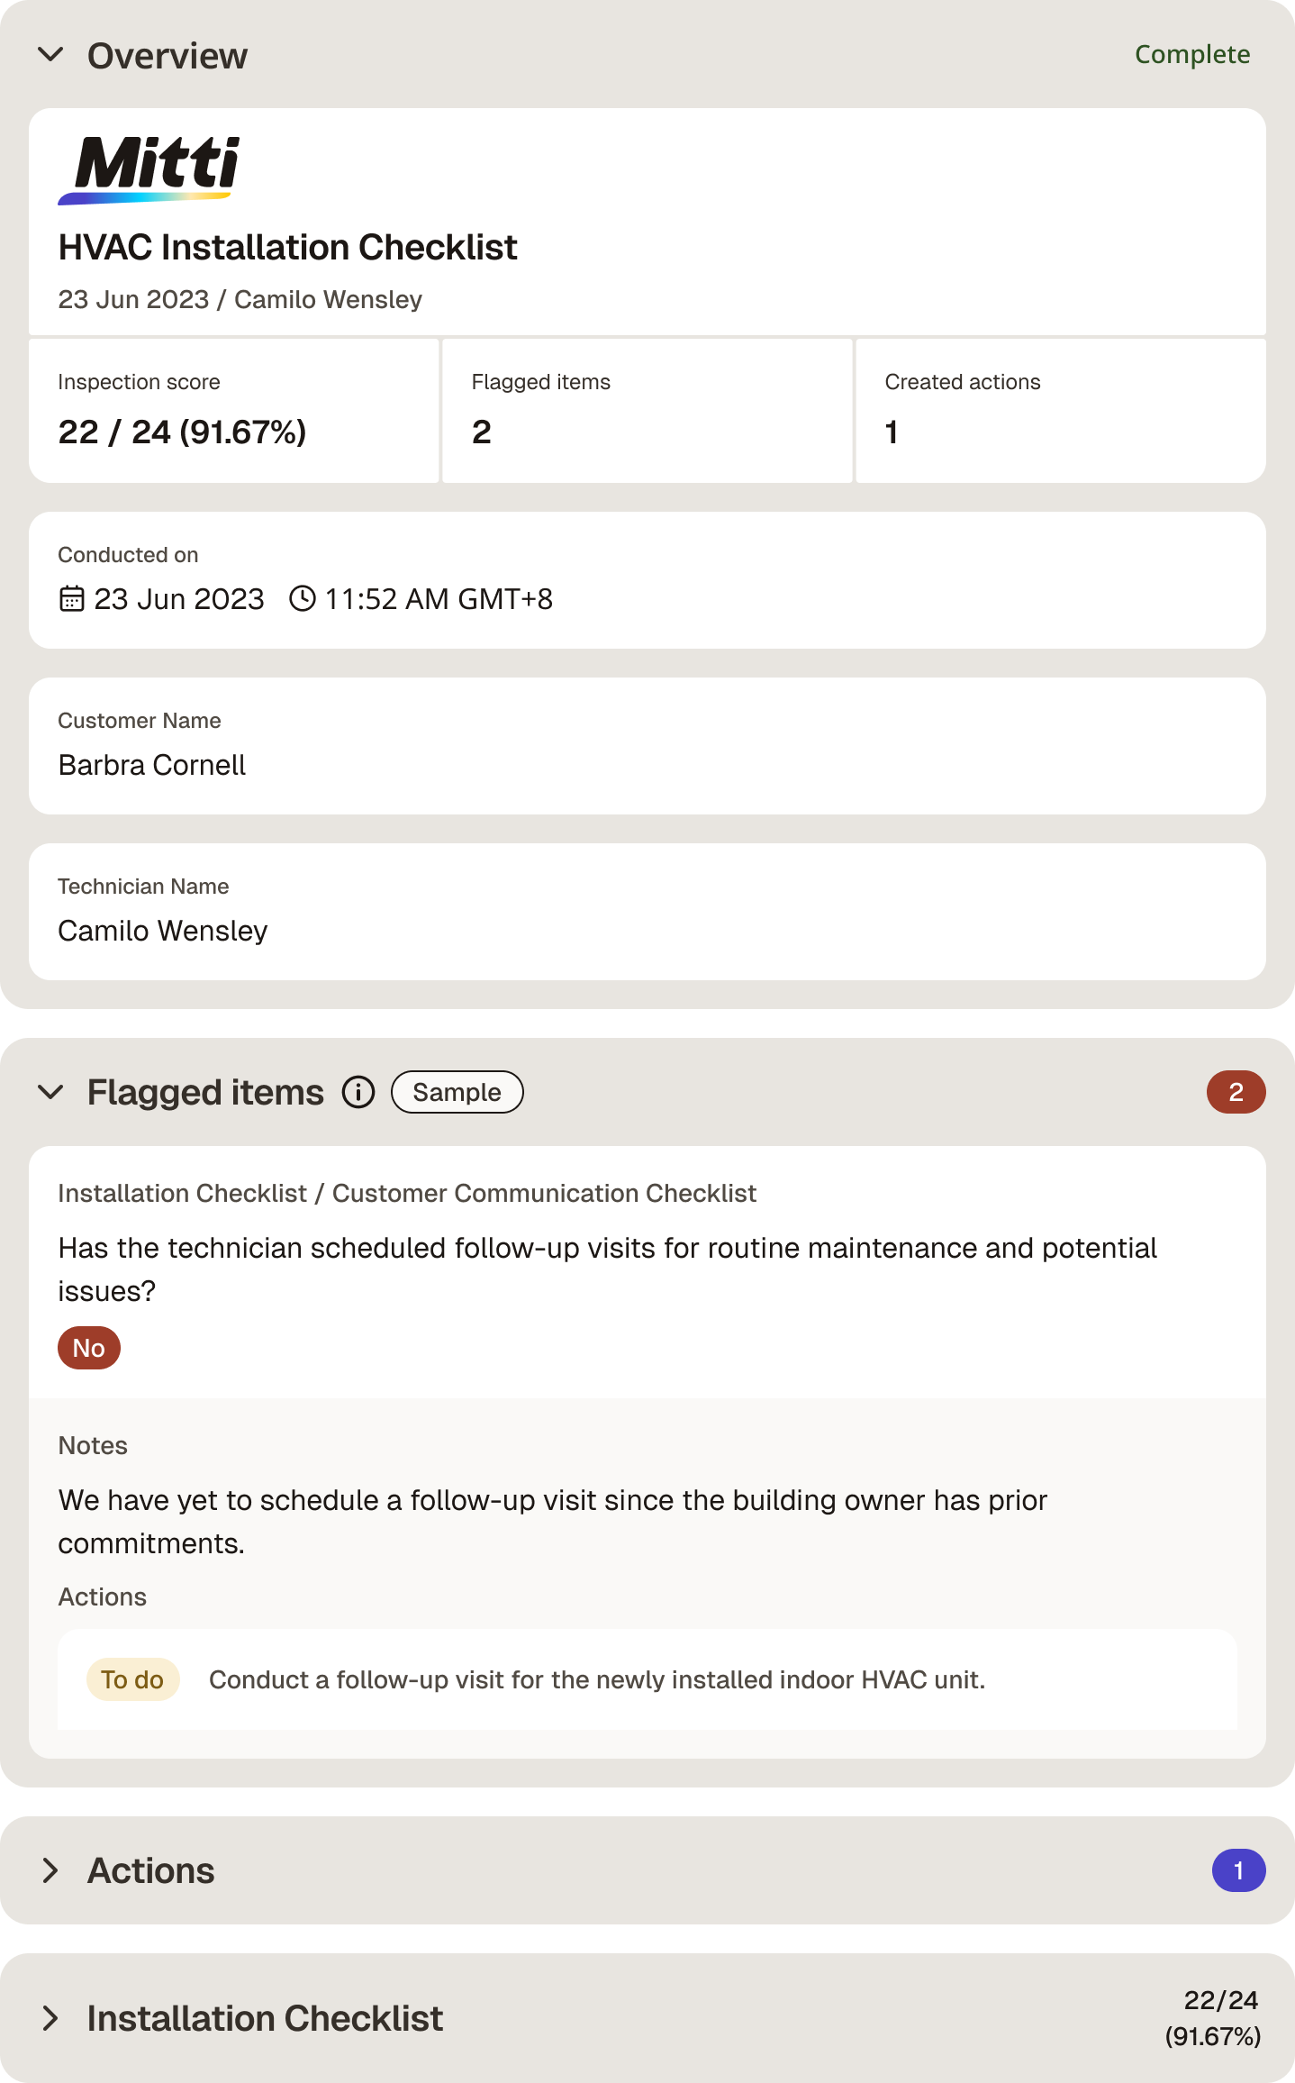Click the red flagged items count badge
Viewport: 1295px width, 2083px height.
click(1236, 1092)
